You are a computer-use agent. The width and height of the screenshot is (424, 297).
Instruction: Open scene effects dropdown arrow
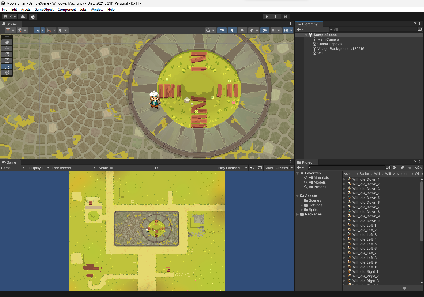(x=257, y=30)
